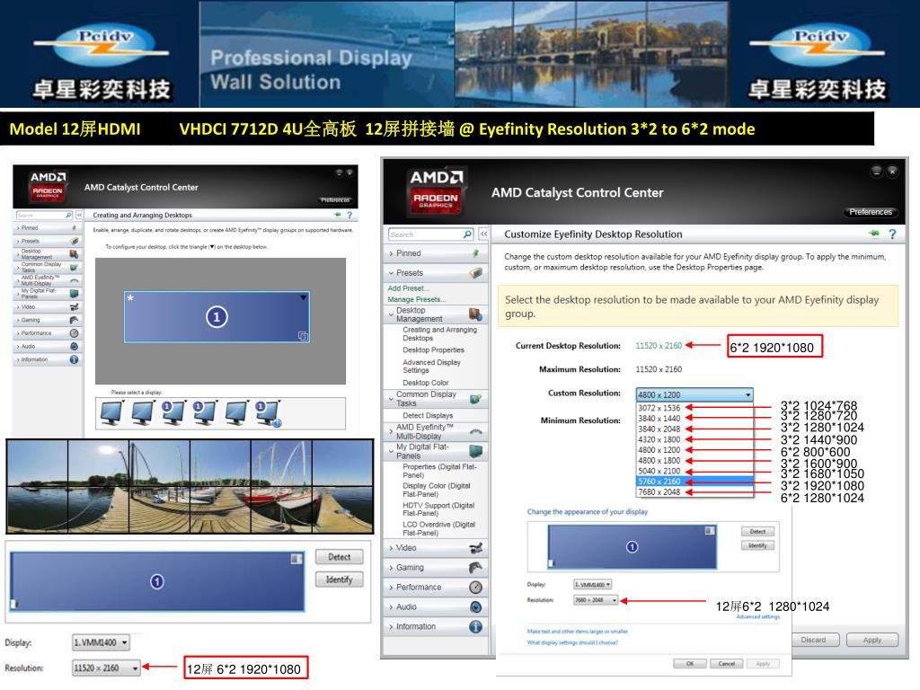Open What display settings should I choose link

[x=572, y=642]
